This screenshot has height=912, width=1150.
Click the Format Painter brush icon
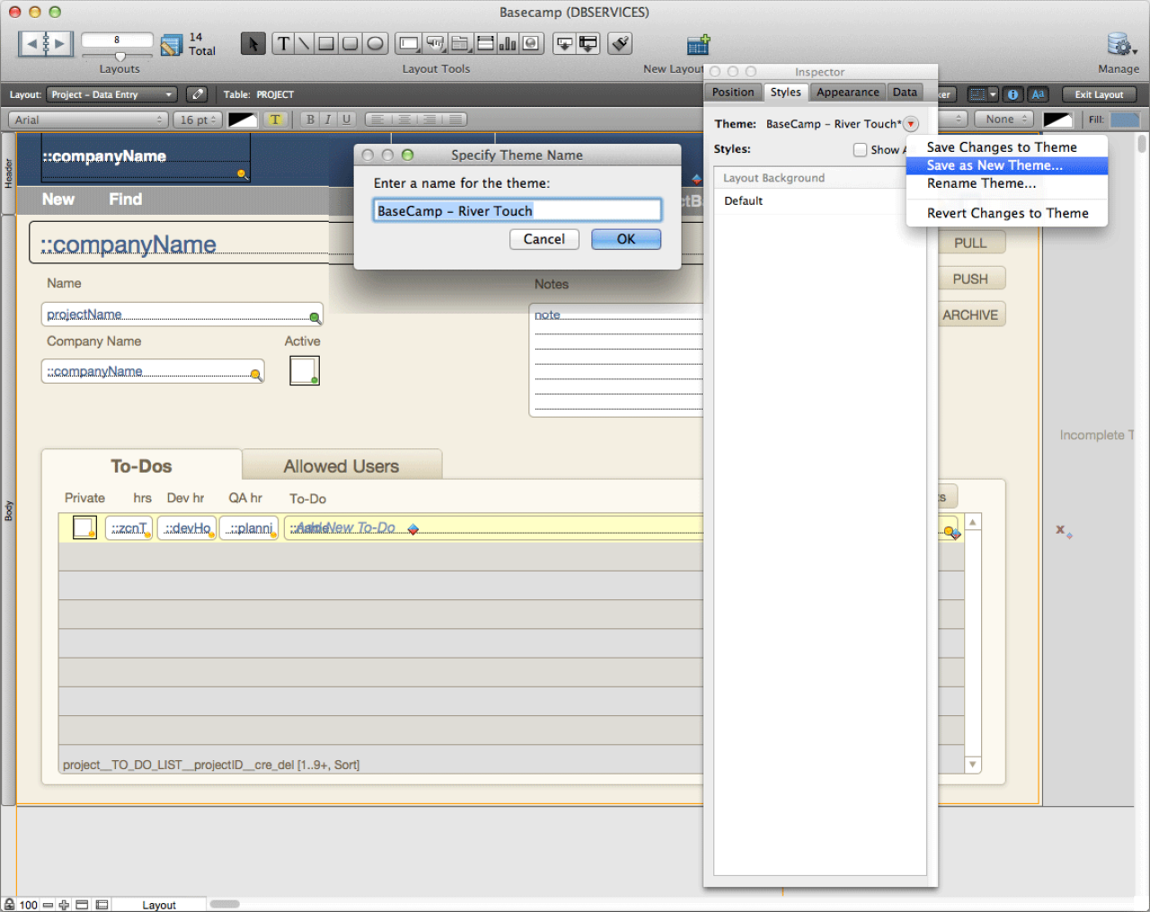pyautogui.click(x=620, y=43)
